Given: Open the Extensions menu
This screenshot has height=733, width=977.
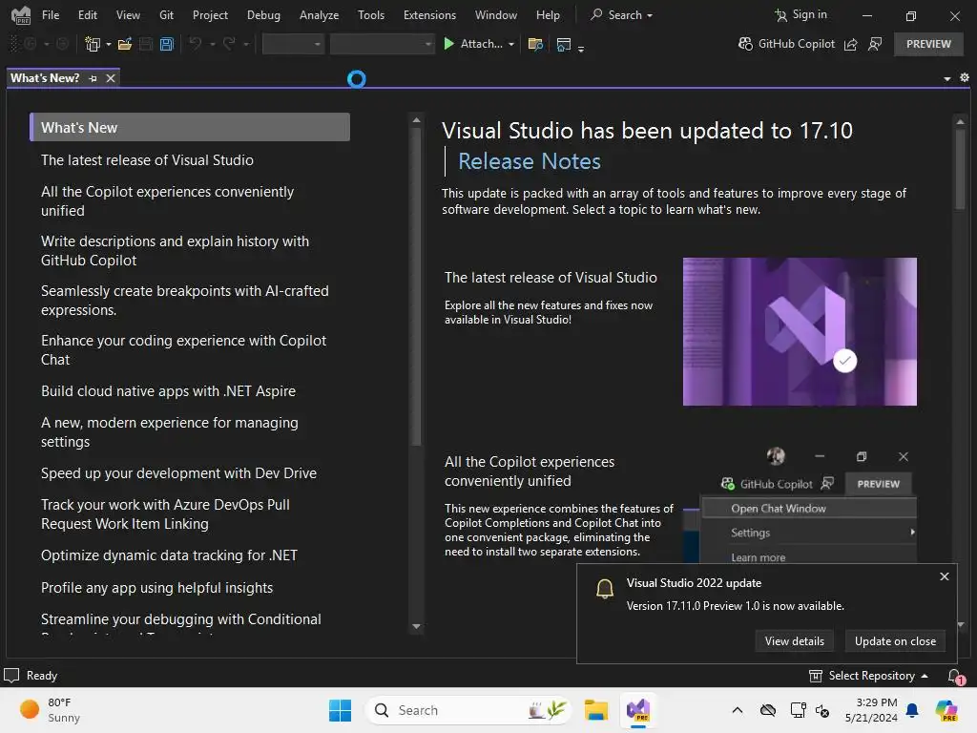Looking at the screenshot, I should pyautogui.click(x=429, y=15).
